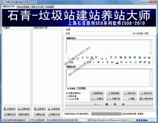Switch to the 养站配置 tab
The image size is (158, 123).
[50, 7]
